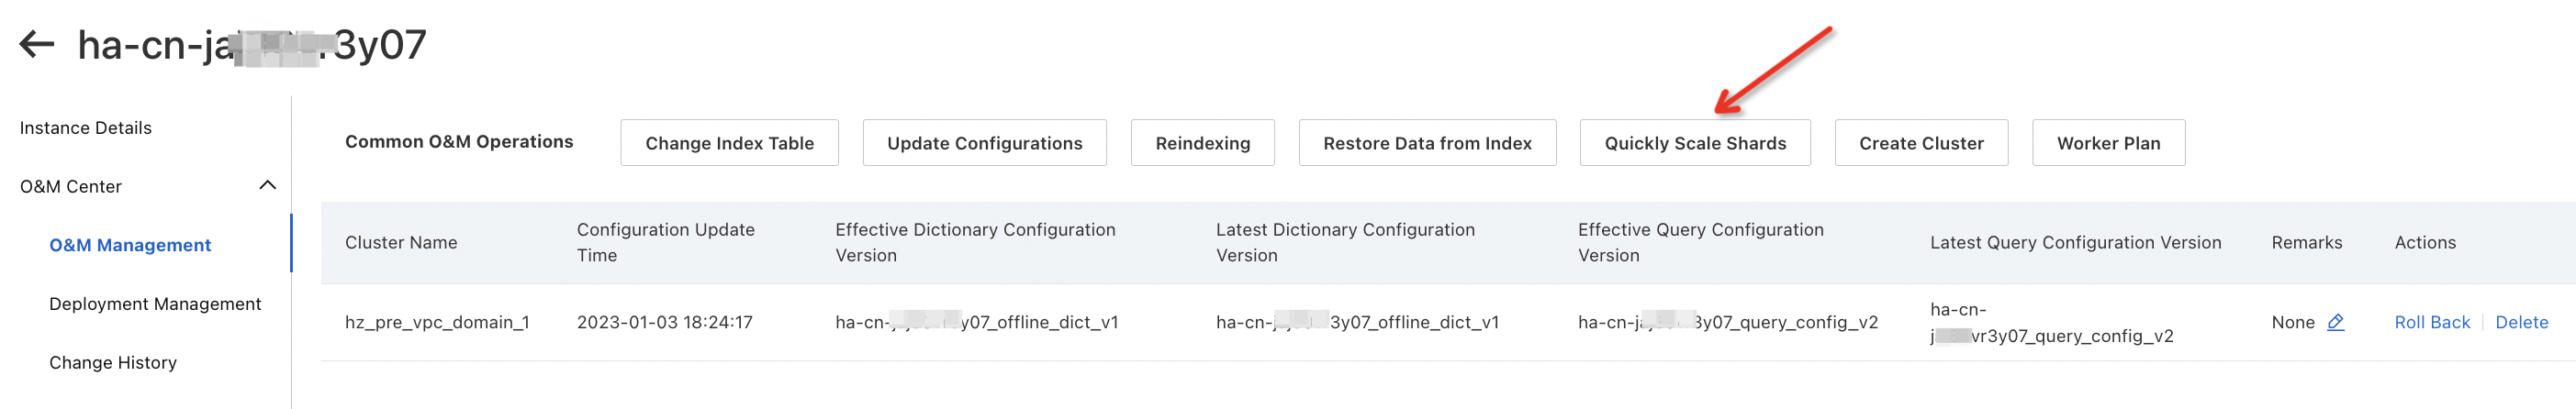Click the back arrow icon
This screenshot has width=2576, height=409.
click(37, 44)
